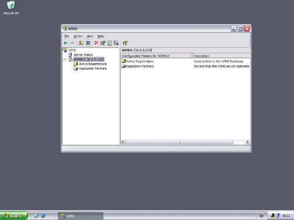Open the Help toolbar icon
This screenshot has width=294, height=220.
tap(125, 43)
